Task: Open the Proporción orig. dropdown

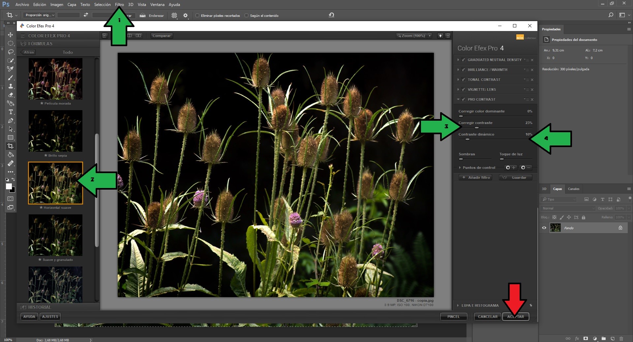Action: (39, 15)
